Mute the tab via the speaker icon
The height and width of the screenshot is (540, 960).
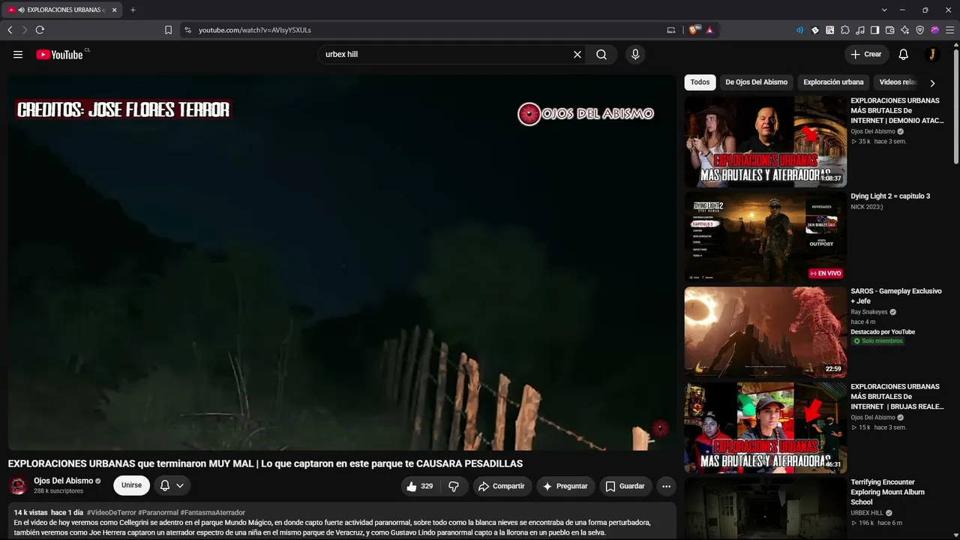tap(21, 10)
